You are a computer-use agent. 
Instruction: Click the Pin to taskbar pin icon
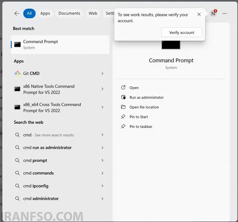tap(123, 126)
